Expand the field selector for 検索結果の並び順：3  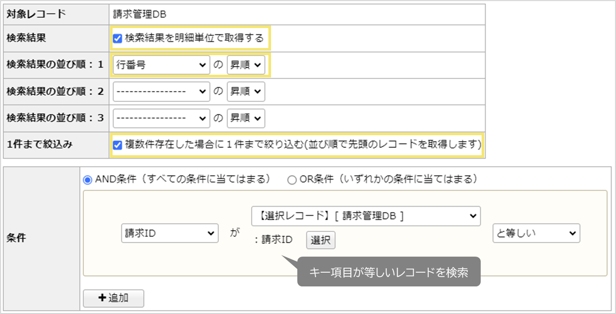(x=161, y=118)
